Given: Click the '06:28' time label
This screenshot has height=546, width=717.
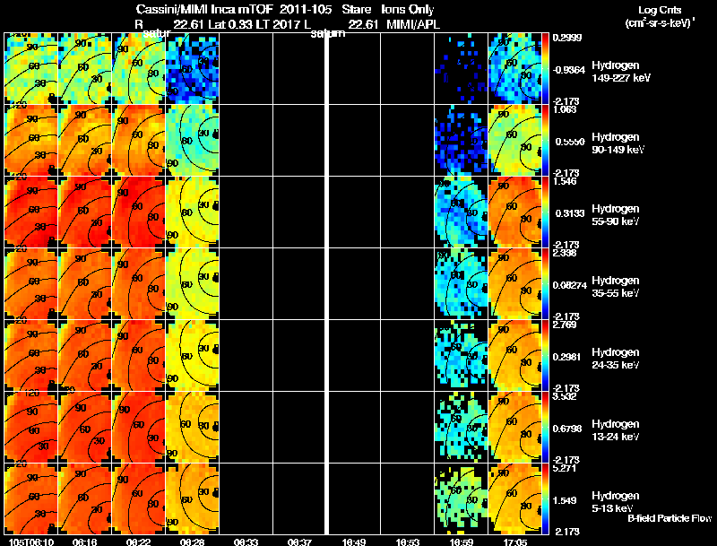Looking at the screenshot, I should pyautogui.click(x=192, y=542).
